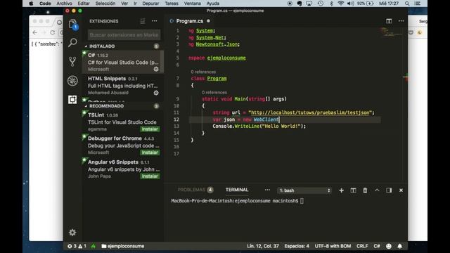
Task: Click errors and warnings count in status bar
Action: click(77, 246)
